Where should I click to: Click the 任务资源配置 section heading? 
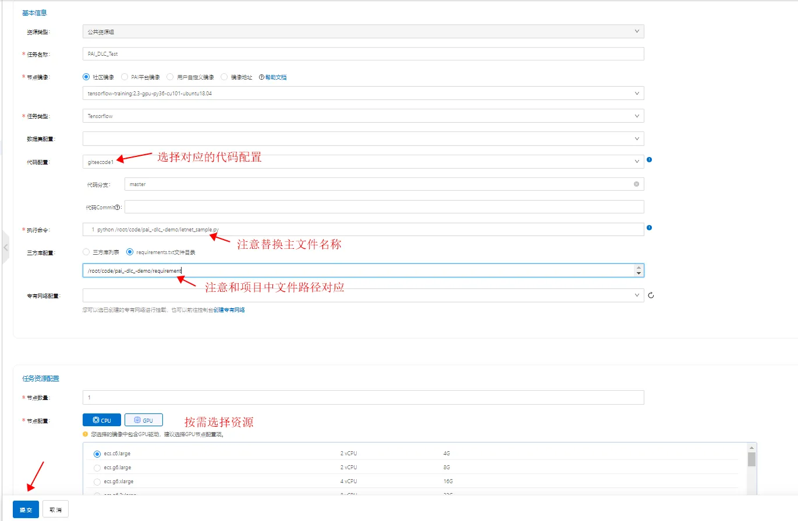(41, 379)
